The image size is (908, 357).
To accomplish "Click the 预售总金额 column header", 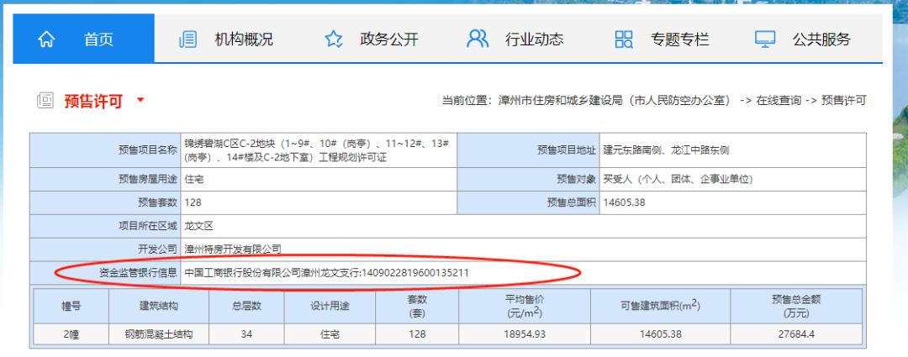I will coord(796,306).
